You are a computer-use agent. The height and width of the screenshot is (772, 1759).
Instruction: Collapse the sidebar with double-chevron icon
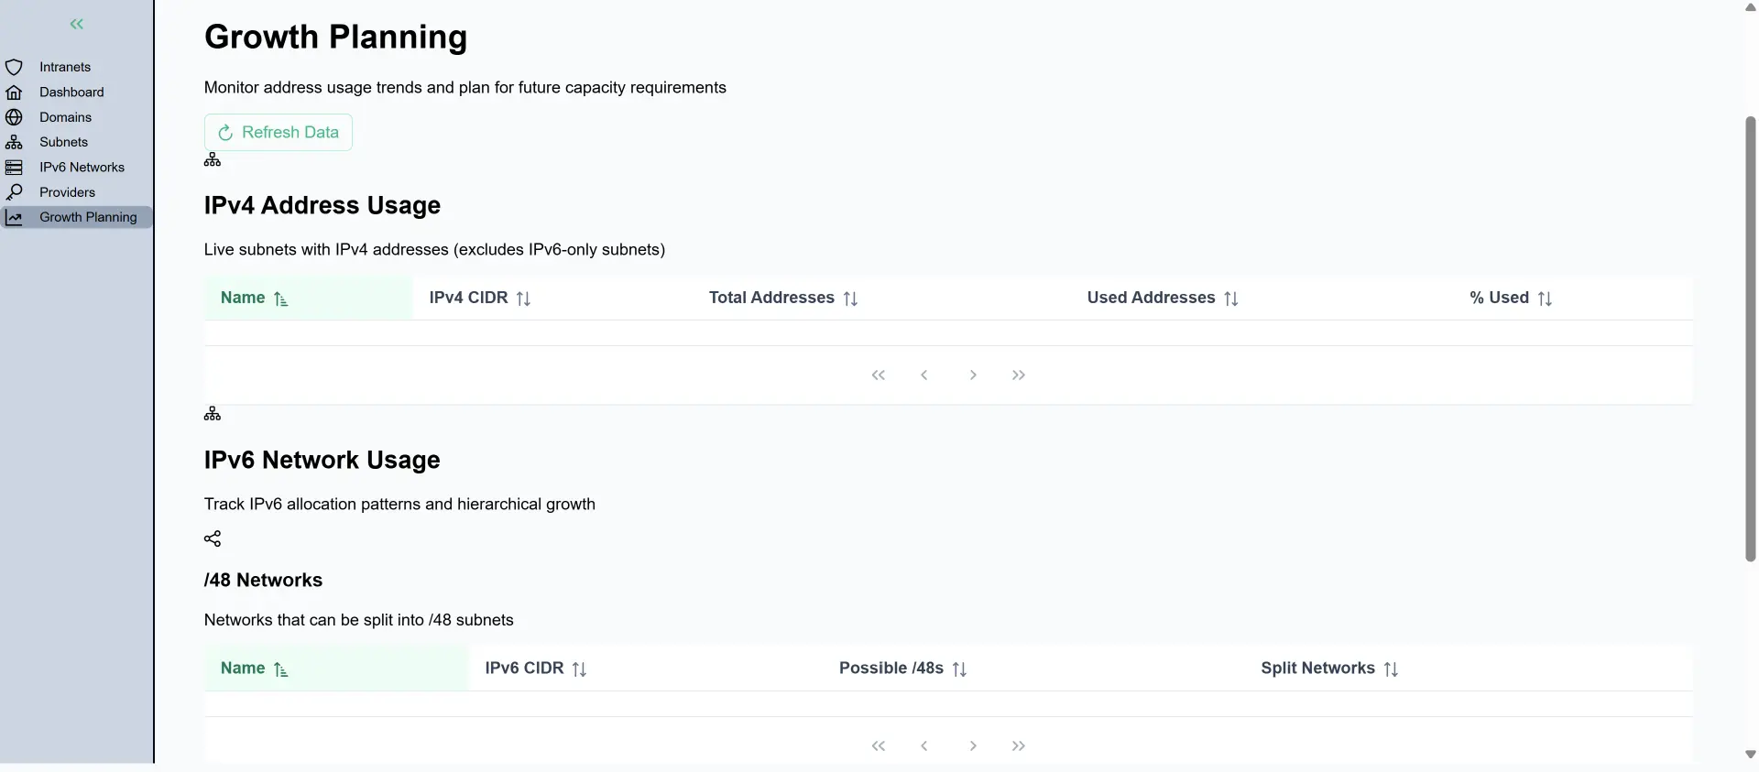click(77, 25)
